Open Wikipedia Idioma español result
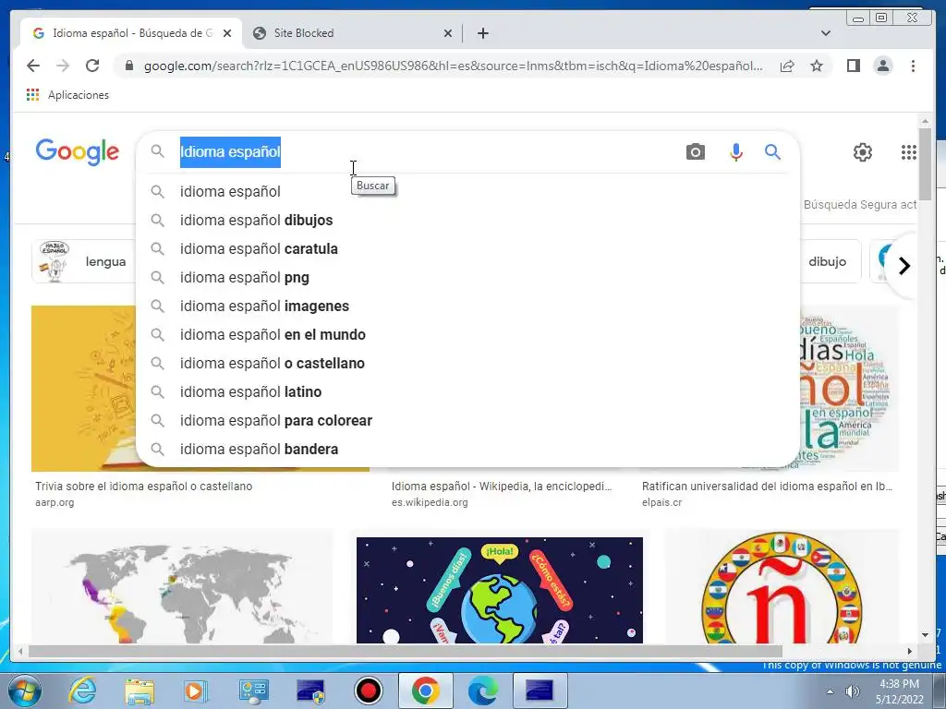This screenshot has height=709, width=946. tap(502, 487)
